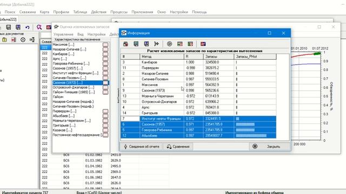Open Управление menu in Оценка извлекаемых запасов window
This screenshot has height=194, width=346.
[x=63, y=34]
